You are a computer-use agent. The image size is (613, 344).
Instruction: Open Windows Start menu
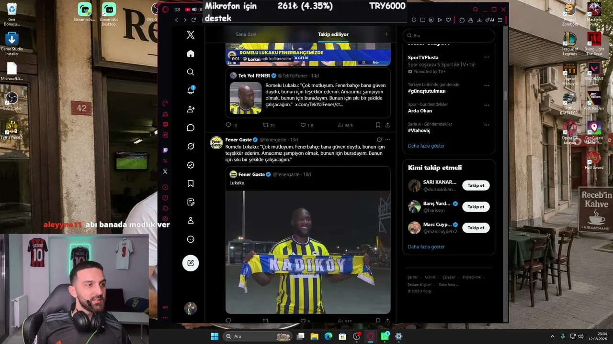(x=215, y=336)
